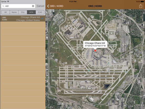145x109 pixels.
Task: Cancel the airport search
Action: pyautogui.click(x=40, y=6)
